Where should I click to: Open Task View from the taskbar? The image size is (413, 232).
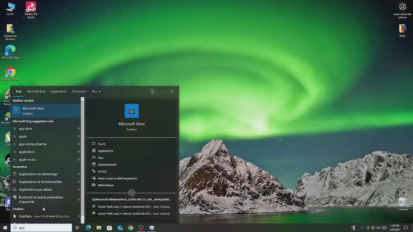(77, 228)
